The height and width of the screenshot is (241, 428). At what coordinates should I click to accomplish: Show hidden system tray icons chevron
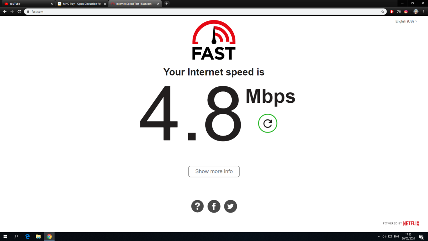379,237
